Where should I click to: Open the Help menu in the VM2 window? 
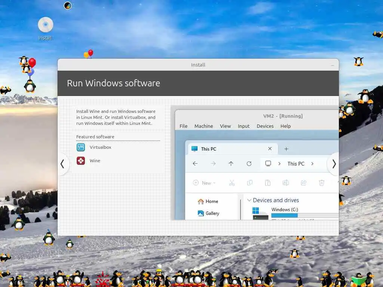(x=285, y=126)
